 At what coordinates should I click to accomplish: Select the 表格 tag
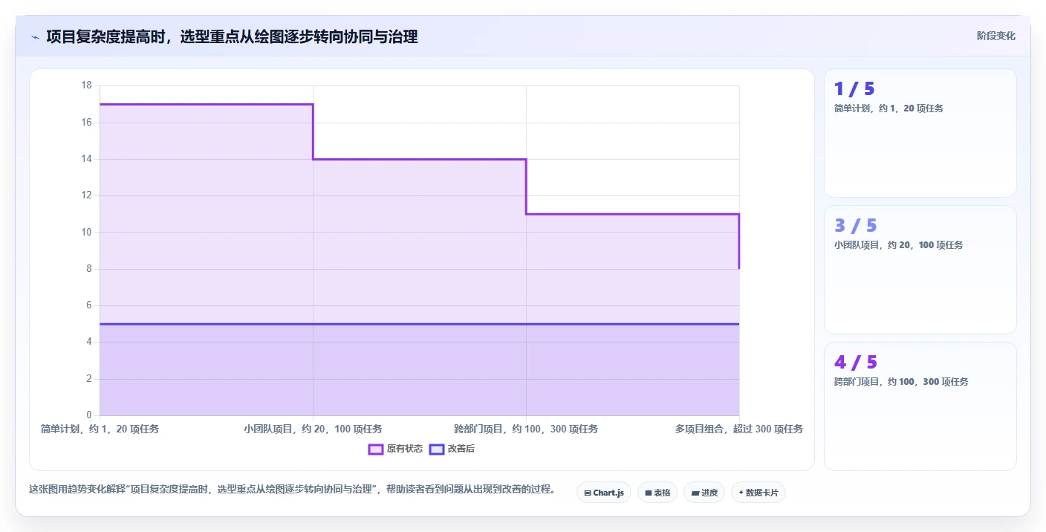coord(657,493)
